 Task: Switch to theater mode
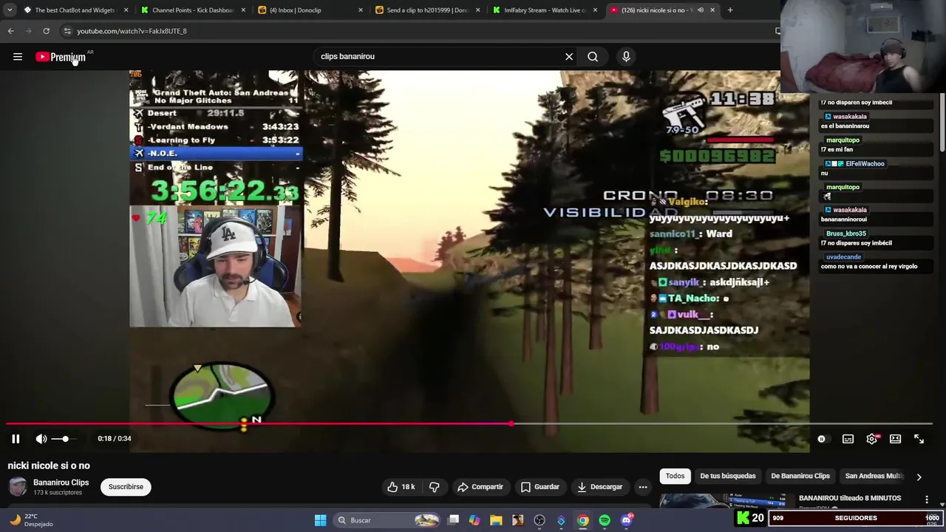[895, 439]
